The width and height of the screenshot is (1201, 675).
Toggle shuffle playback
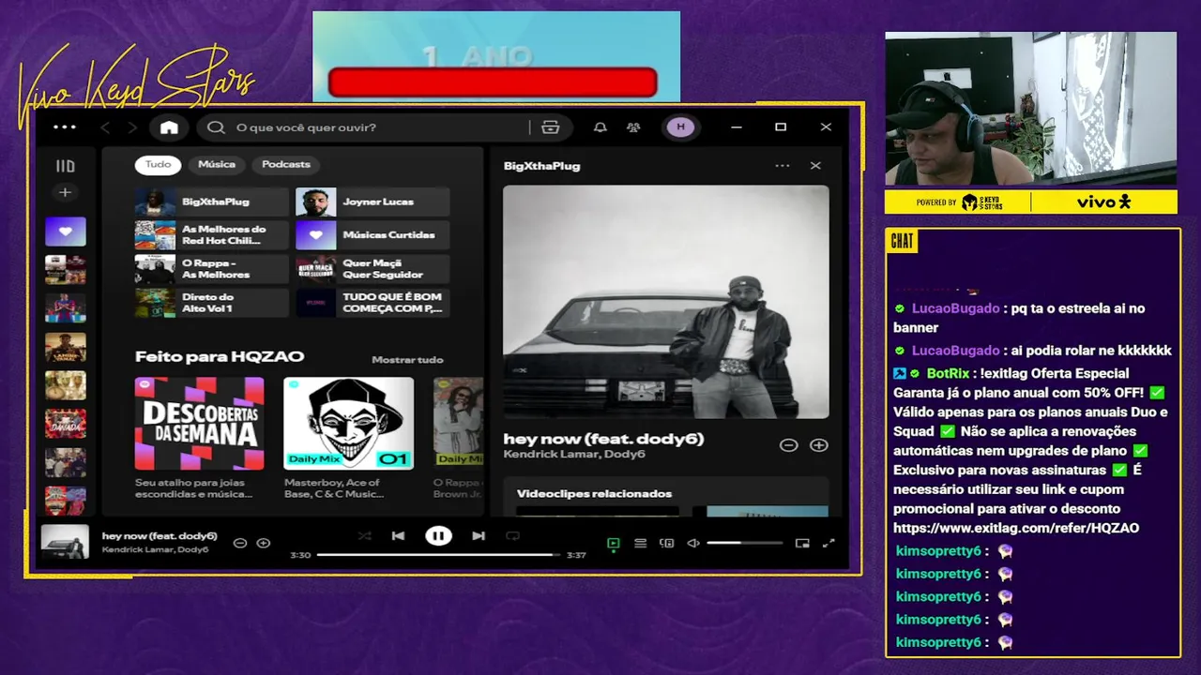tap(365, 536)
